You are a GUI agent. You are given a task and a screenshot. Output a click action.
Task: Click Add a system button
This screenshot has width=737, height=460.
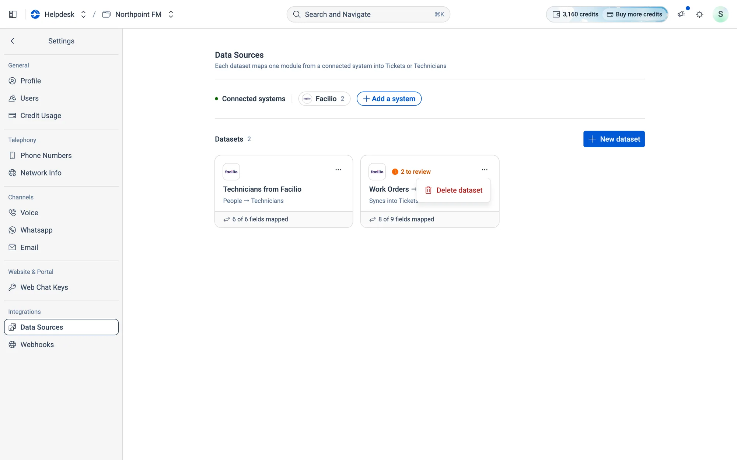(389, 99)
